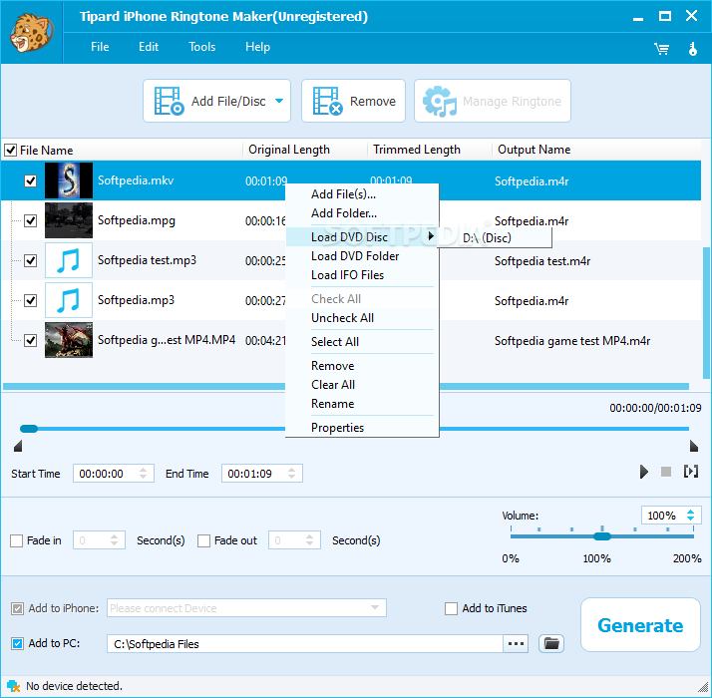The image size is (712, 698).
Task: Open output folder with the folder icon
Action: click(x=551, y=643)
